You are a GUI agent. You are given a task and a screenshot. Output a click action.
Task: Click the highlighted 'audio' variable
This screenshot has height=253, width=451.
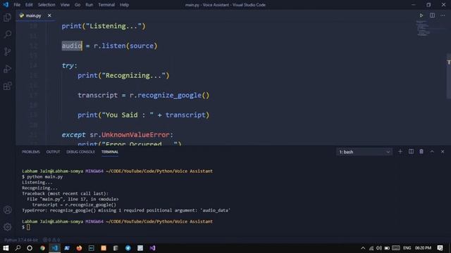point(72,46)
